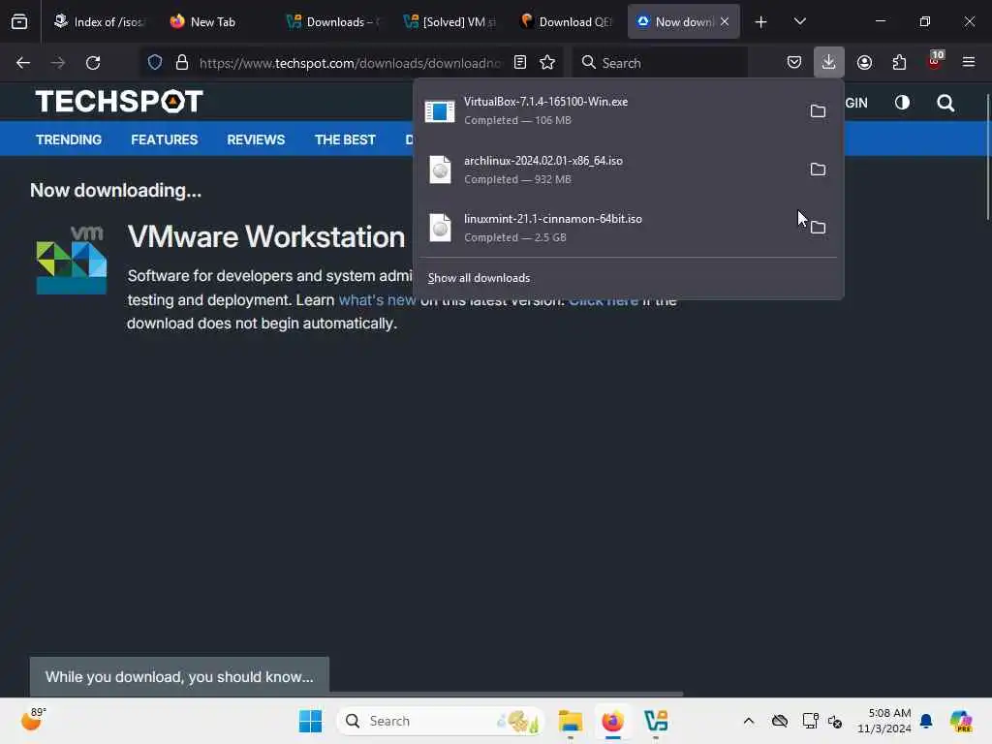Go to TechSpot home via logo
The width and height of the screenshot is (992, 744).
[x=119, y=101]
